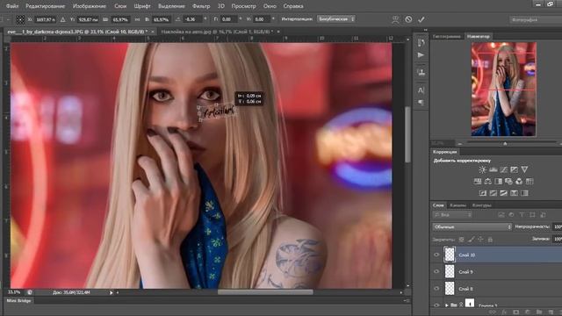Close the first document tab
The height and width of the screenshot is (316, 562).
pyautogui.click(x=153, y=32)
